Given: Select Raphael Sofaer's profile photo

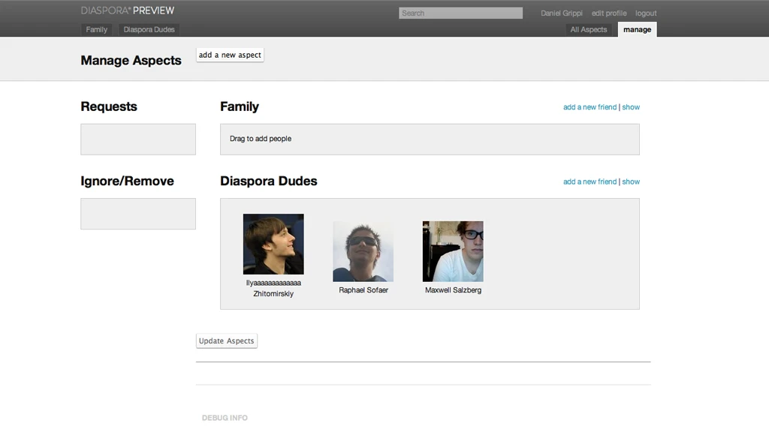Looking at the screenshot, I should [x=363, y=251].
